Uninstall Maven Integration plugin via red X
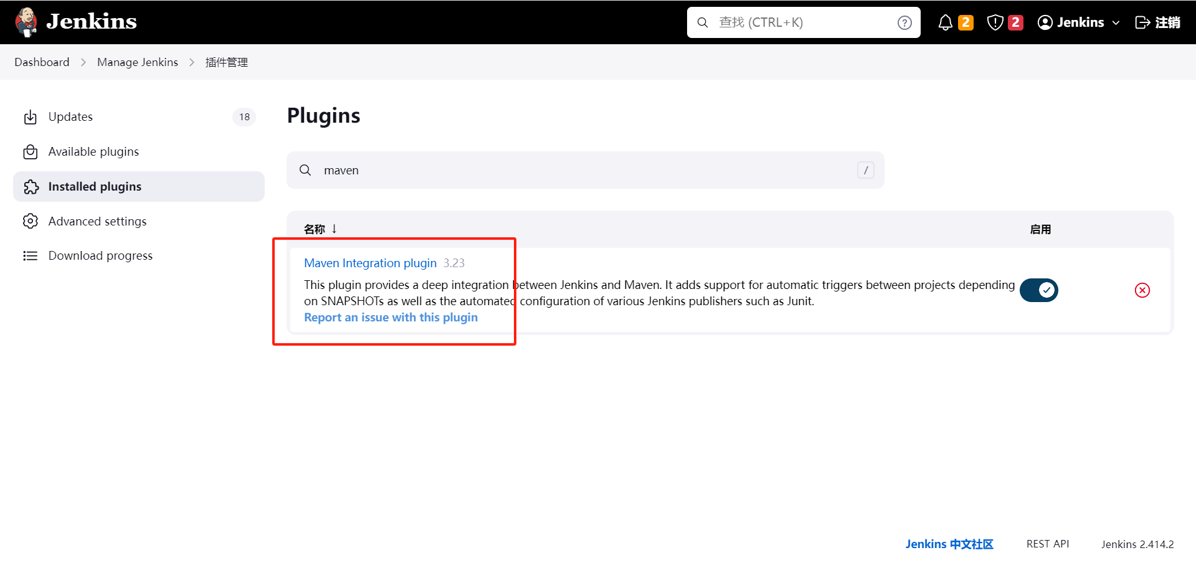This screenshot has height=568, width=1196. point(1142,290)
